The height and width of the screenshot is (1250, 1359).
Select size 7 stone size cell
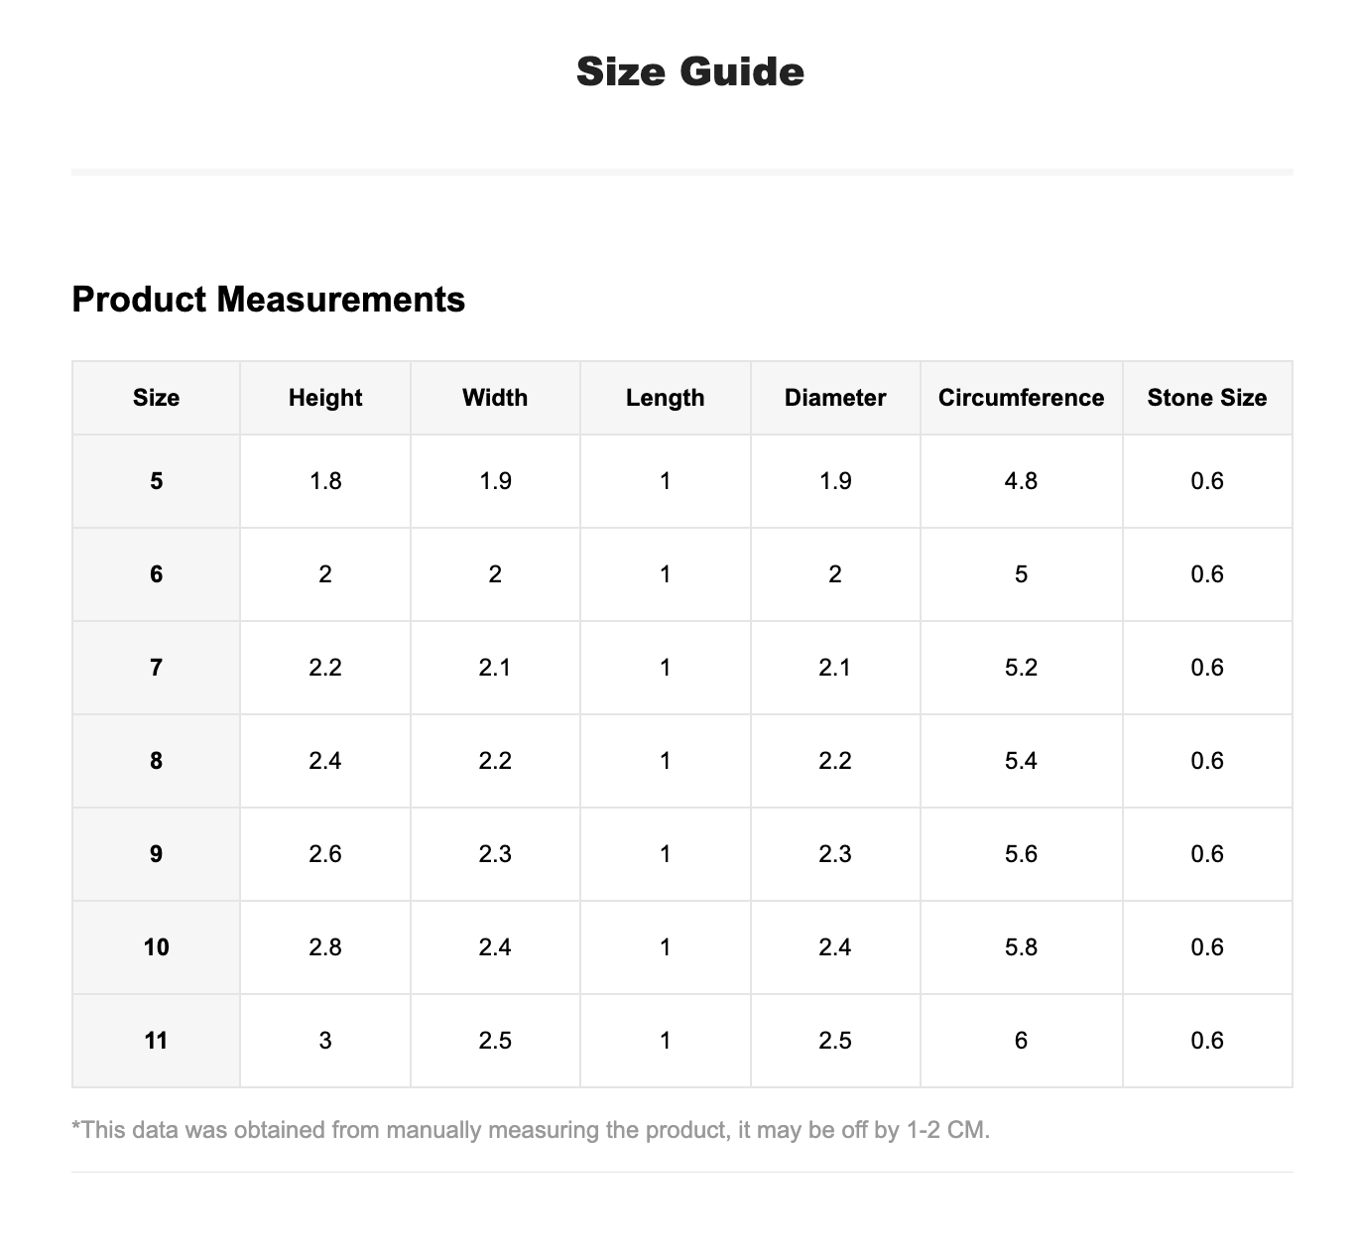pyautogui.click(x=1207, y=668)
